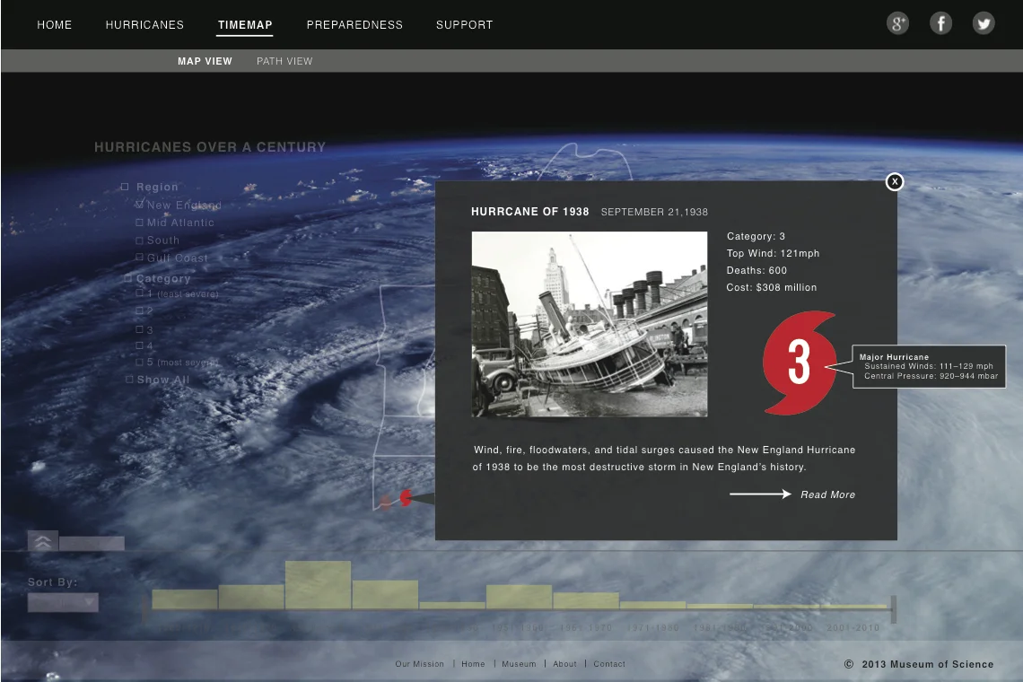Screen dimensions: 1023x682
Task: Click the 'SEPTEMBER 21,1938' date text
Action: pyautogui.click(x=654, y=212)
